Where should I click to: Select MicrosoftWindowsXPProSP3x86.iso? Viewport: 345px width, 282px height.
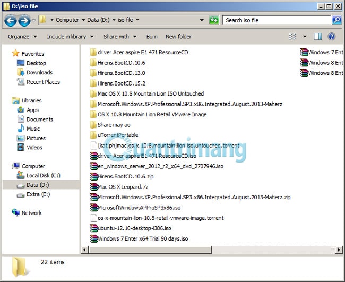click(135, 208)
